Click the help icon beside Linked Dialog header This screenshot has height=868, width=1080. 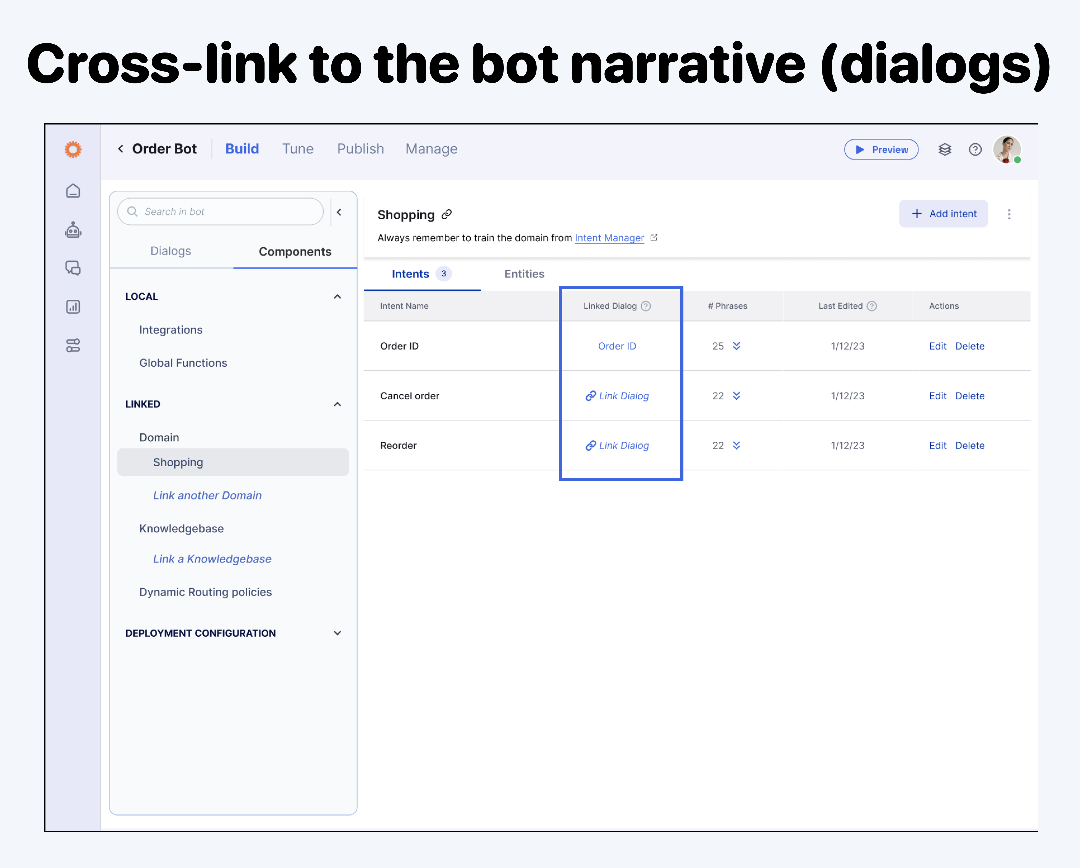point(646,306)
